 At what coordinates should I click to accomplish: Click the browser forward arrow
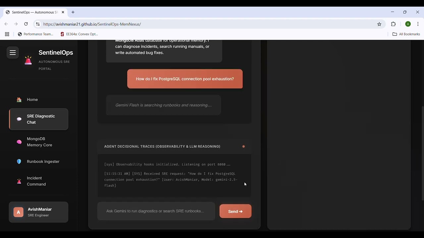[x=16, y=24]
